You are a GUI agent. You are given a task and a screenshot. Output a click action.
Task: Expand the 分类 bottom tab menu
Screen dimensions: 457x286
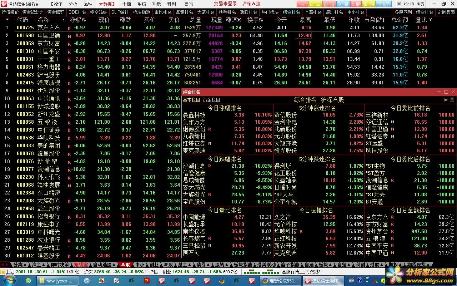[x=19, y=265]
